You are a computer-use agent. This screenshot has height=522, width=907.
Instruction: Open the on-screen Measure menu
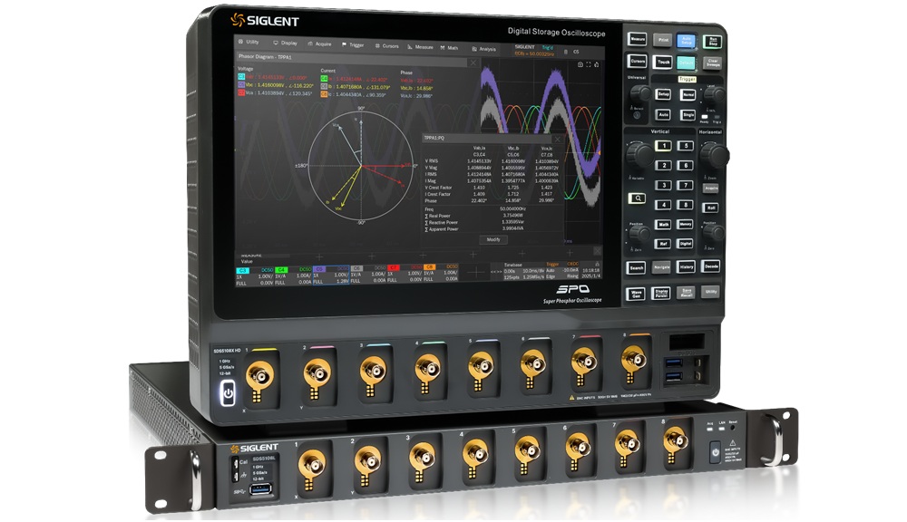click(x=421, y=47)
